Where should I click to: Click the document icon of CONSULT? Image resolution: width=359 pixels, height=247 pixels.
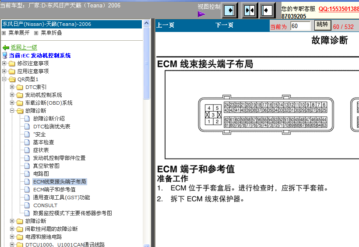click(27, 205)
